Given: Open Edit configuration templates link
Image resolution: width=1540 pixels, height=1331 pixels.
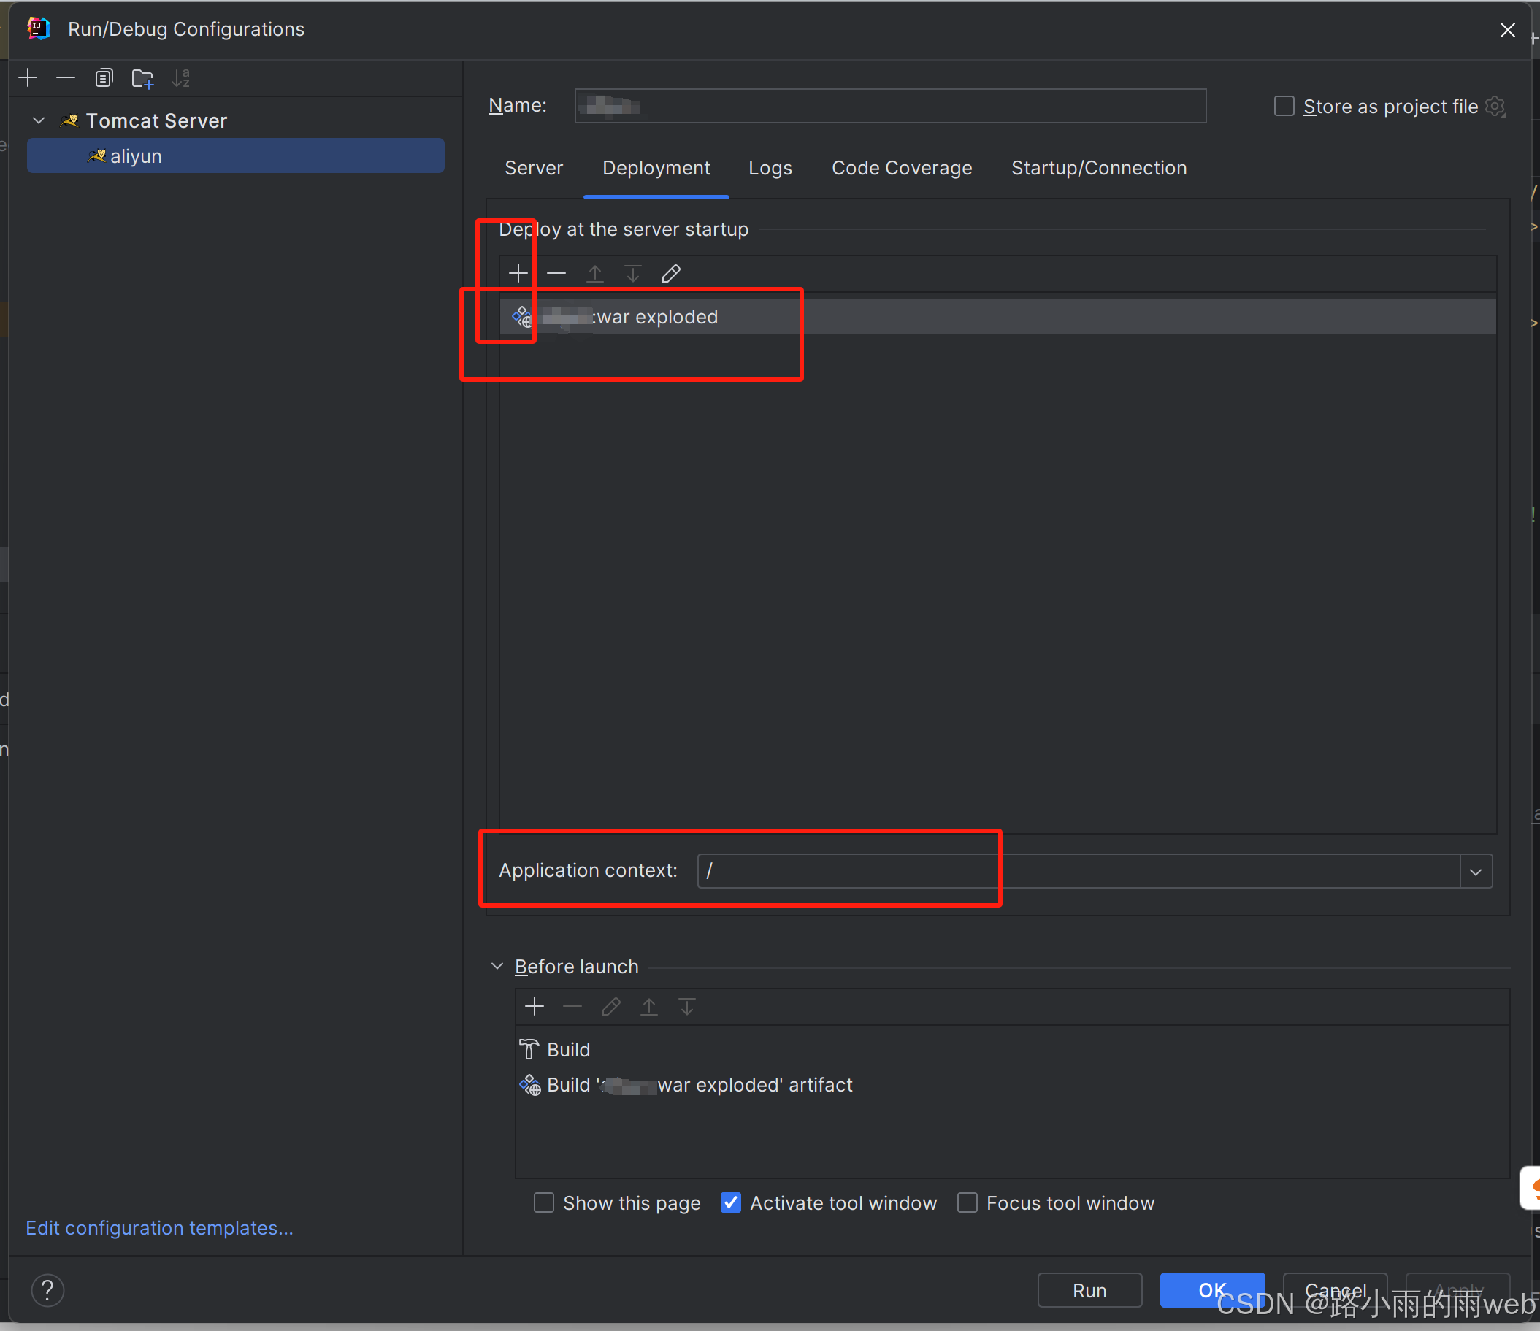Looking at the screenshot, I should pyautogui.click(x=159, y=1229).
